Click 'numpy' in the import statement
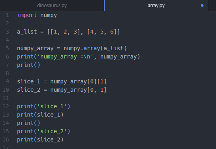The image size is (216, 149). coord(49,15)
